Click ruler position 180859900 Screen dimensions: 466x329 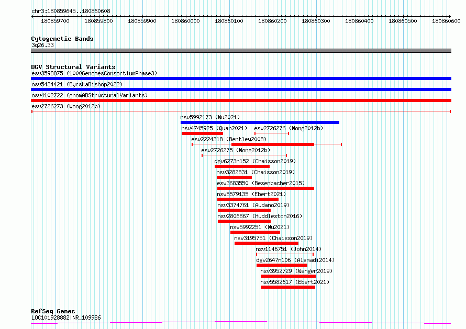pos(142,21)
